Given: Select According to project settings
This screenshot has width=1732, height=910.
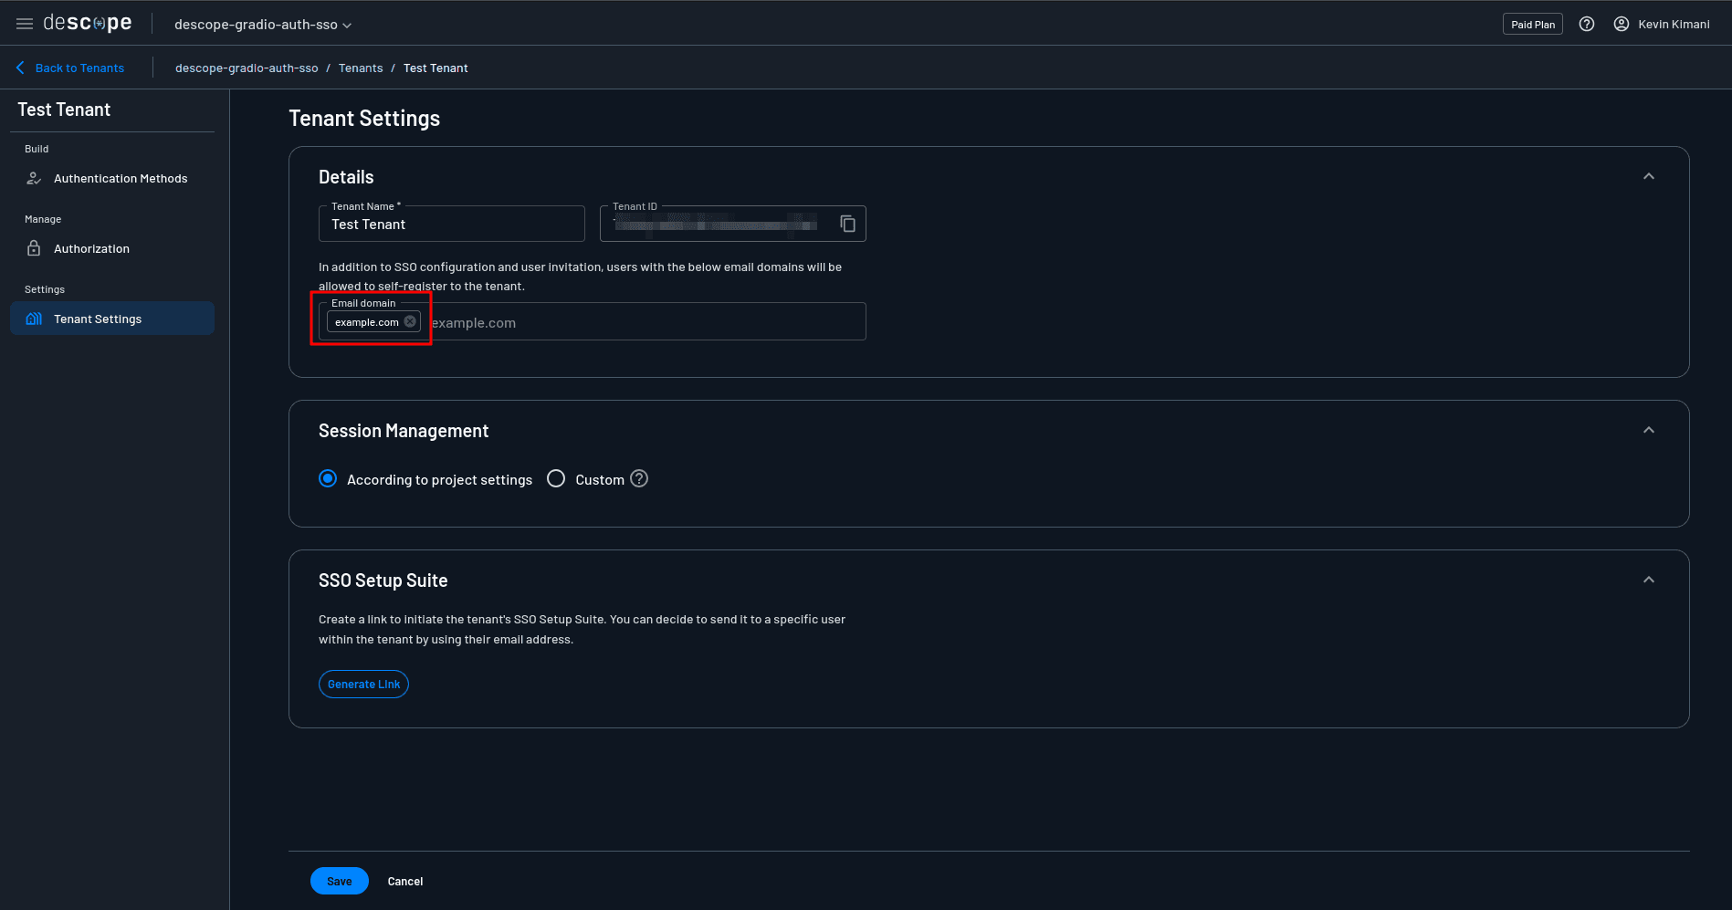Looking at the screenshot, I should [328, 478].
